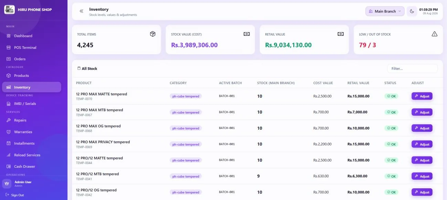Screen dimensions: 447x200
Task: Click the clock showing 01:59:29 PM
Action: (428, 10)
